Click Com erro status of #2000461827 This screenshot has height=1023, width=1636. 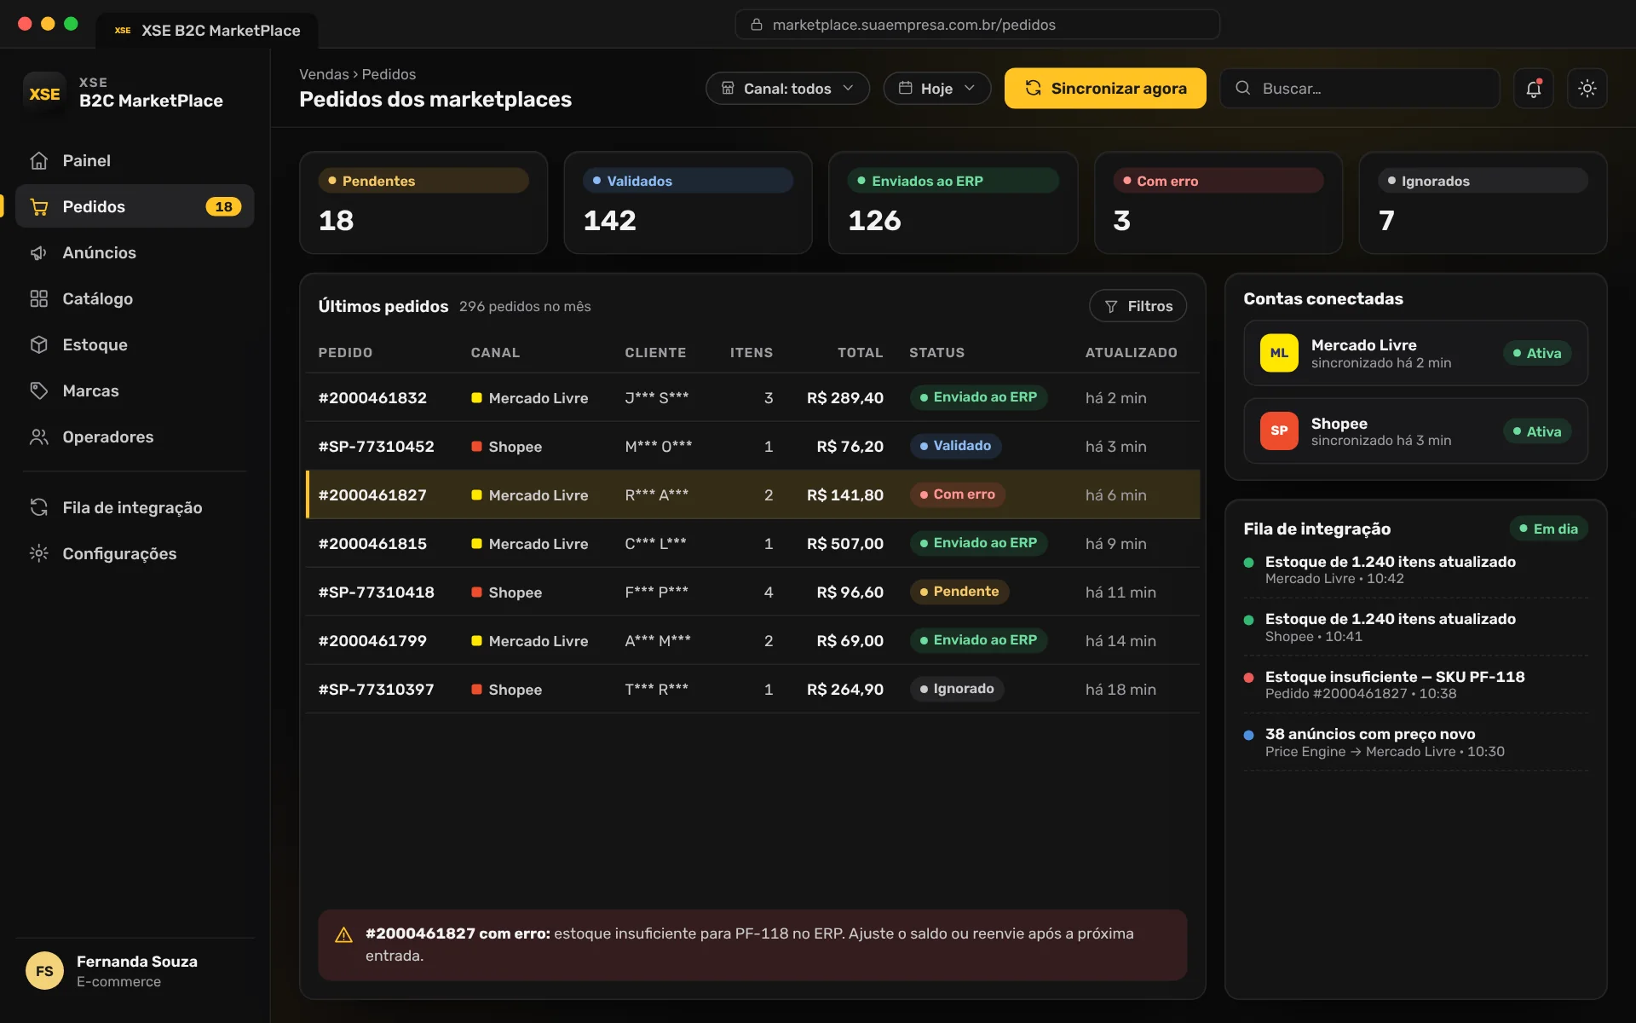[x=957, y=494]
